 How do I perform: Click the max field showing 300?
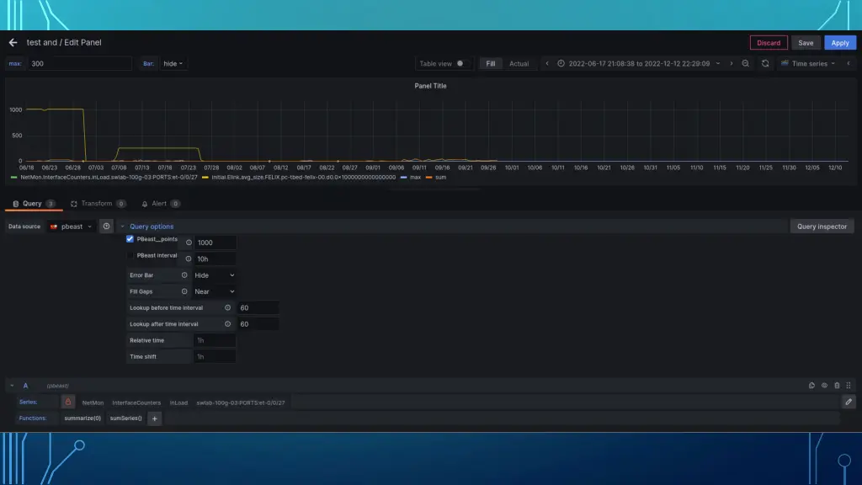click(x=80, y=64)
